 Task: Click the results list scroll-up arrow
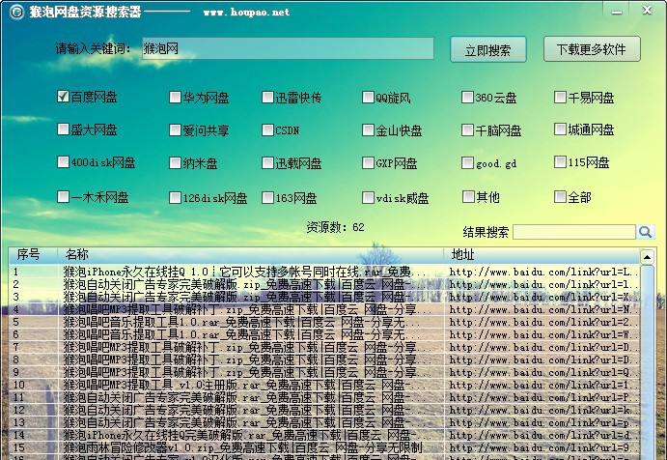click(x=647, y=257)
